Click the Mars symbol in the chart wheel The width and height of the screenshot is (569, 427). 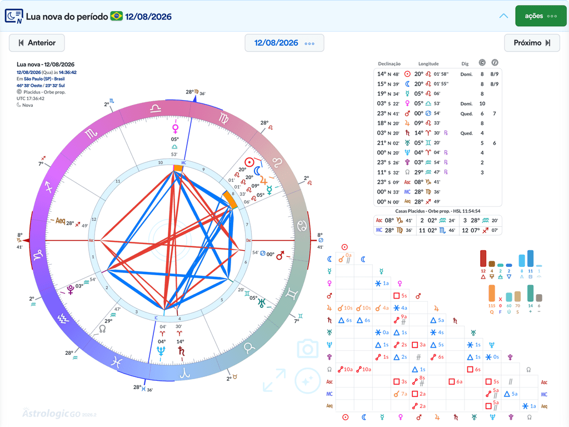pyautogui.click(x=280, y=256)
